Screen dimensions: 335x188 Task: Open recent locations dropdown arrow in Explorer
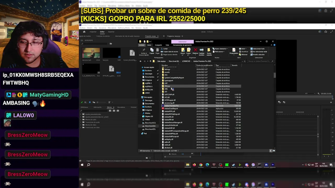(x=147, y=61)
